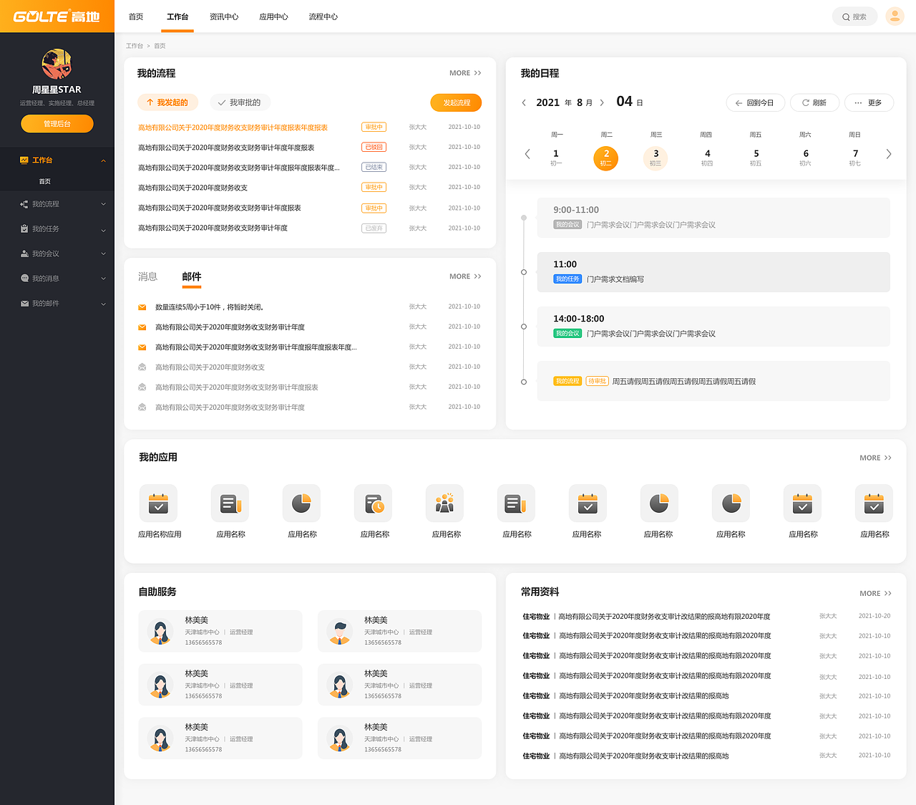Launch the second app with document icon
This screenshot has height=805, width=916.
pos(230,503)
